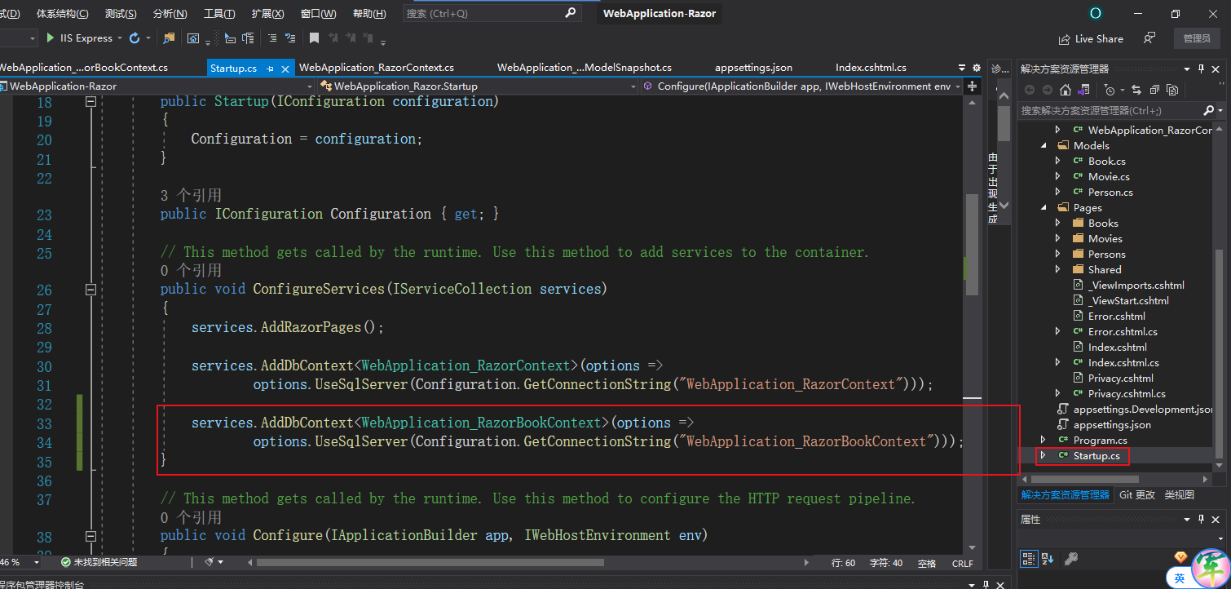Screen dimensions: 1231x589
Task: Switch to WebApplication_RazorContext.cs tab
Action: tap(377, 68)
